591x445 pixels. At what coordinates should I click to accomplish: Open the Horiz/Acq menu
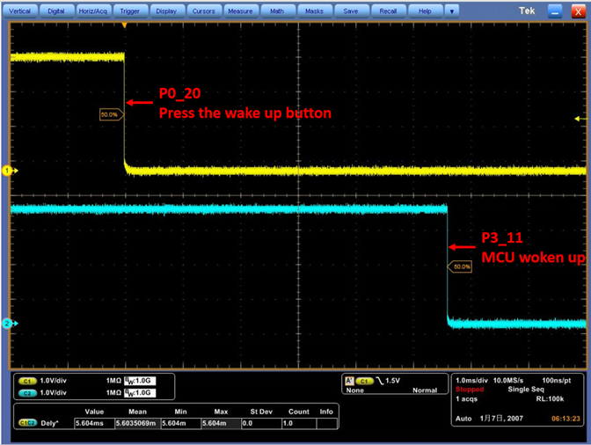pyautogui.click(x=92, y=11)
